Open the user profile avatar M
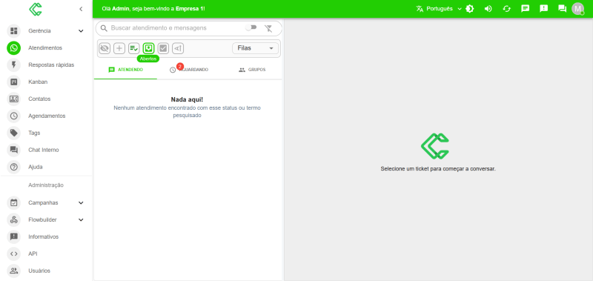 578,9
